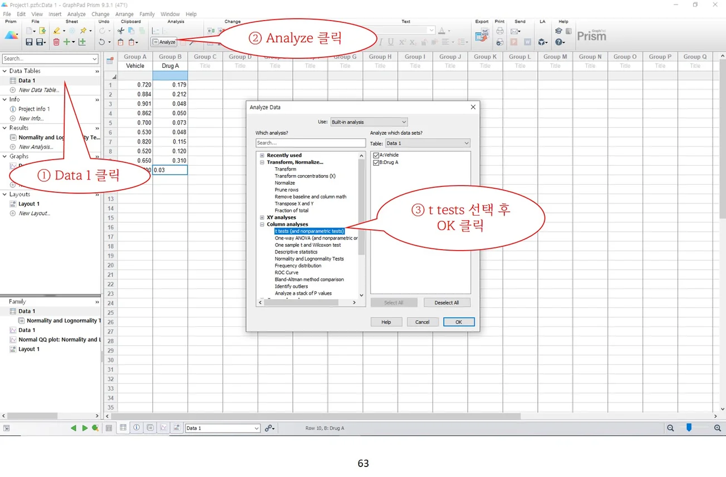Image resolution: width=726 pixels, height=477 pixels.
Task: Click the Send to Word icon
Action: point(527,42)
